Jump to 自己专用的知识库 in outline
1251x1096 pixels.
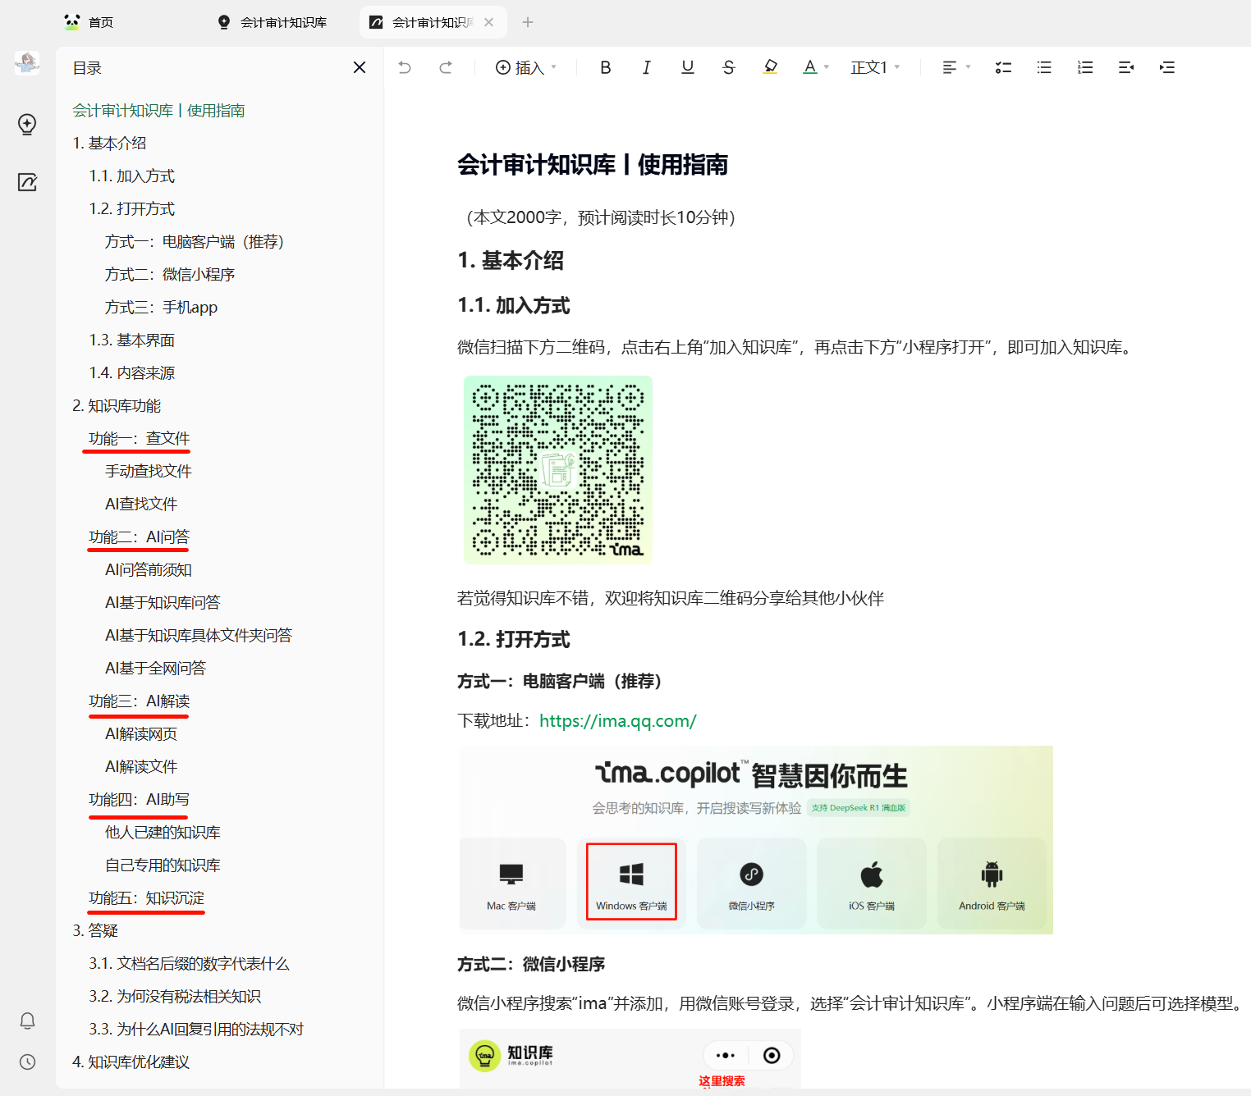click(x=163, y=865)
